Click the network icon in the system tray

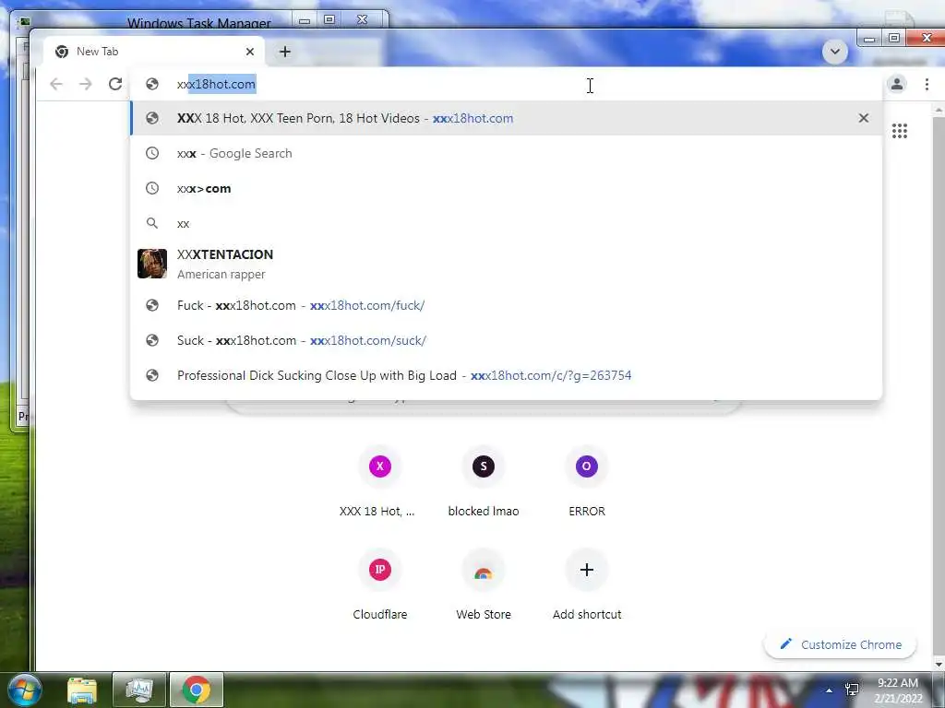852,690
